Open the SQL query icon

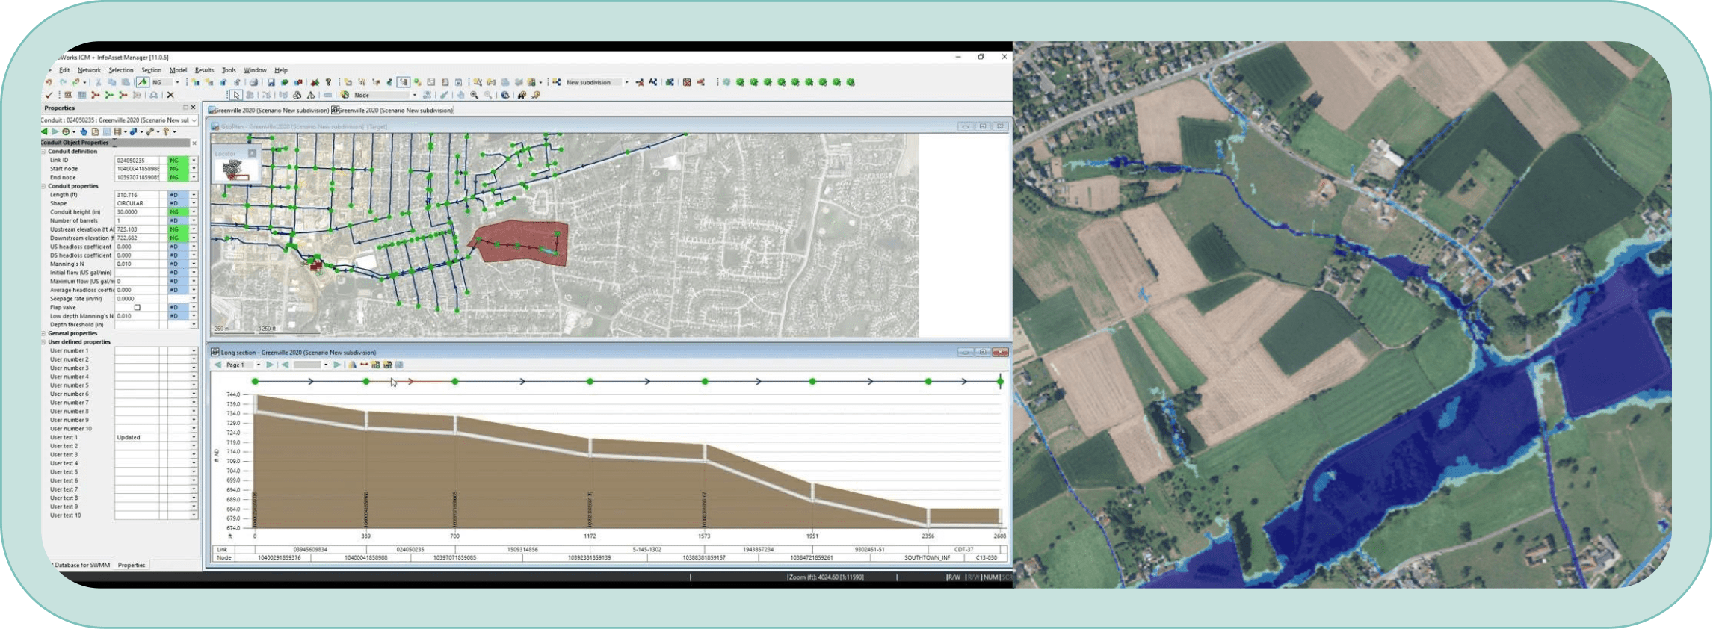68,95
